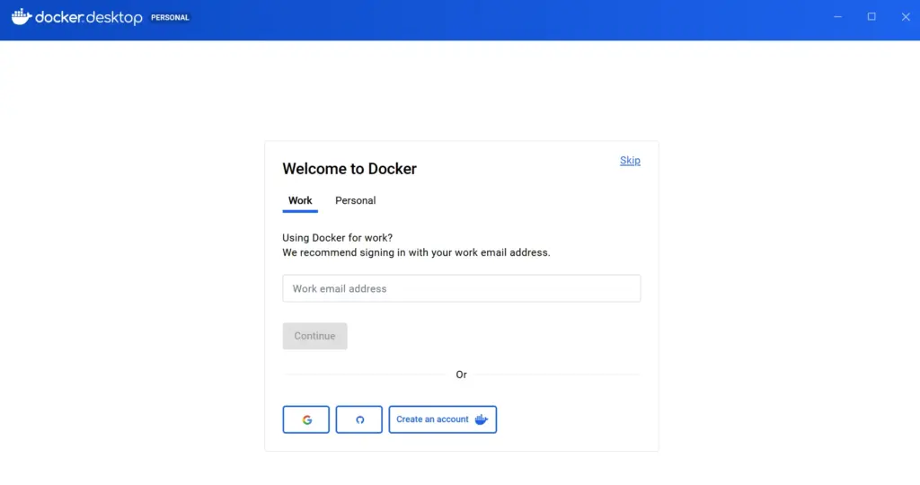
Task: Click the Continue button
Action: [314, 336]
